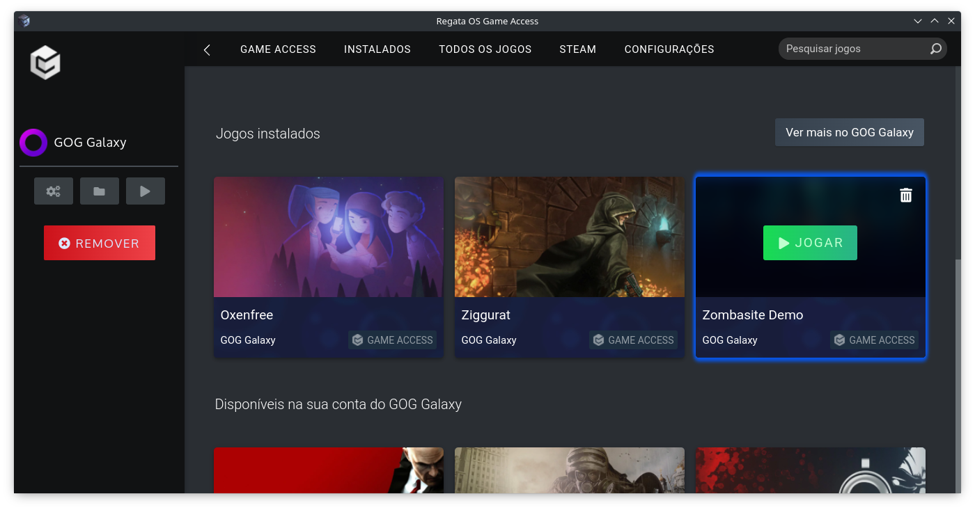This screenshot has width=975, height=510.
Task: Open the CONFIGURAÇÕES tab
Action: (669, 49)
